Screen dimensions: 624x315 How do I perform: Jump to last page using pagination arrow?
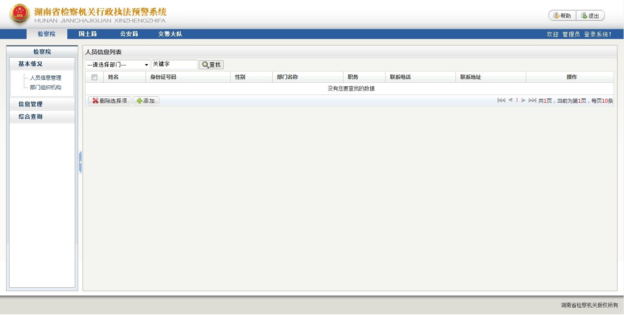[x=532, y=101]
